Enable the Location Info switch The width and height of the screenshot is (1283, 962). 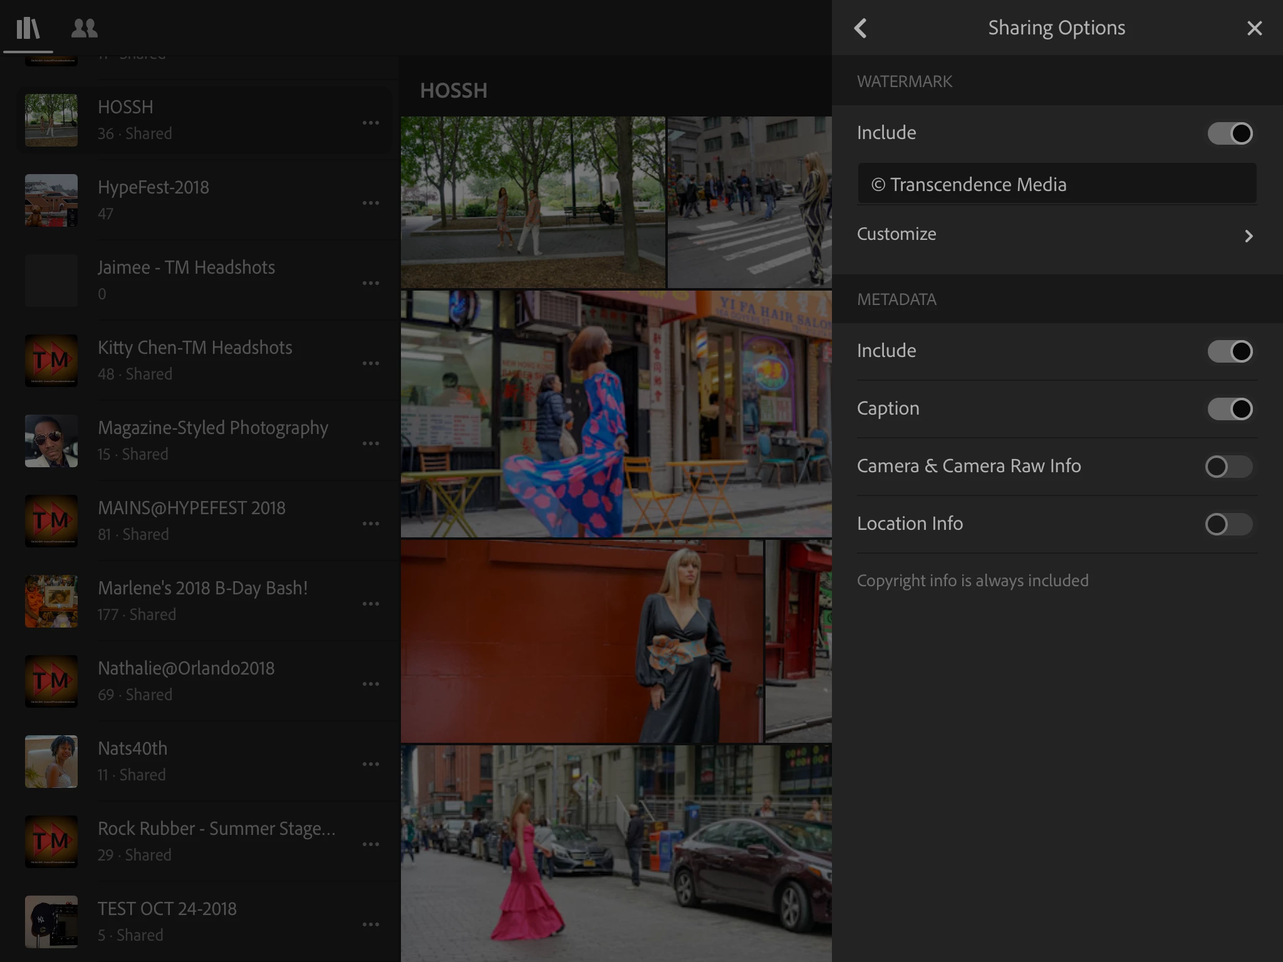1228,524
